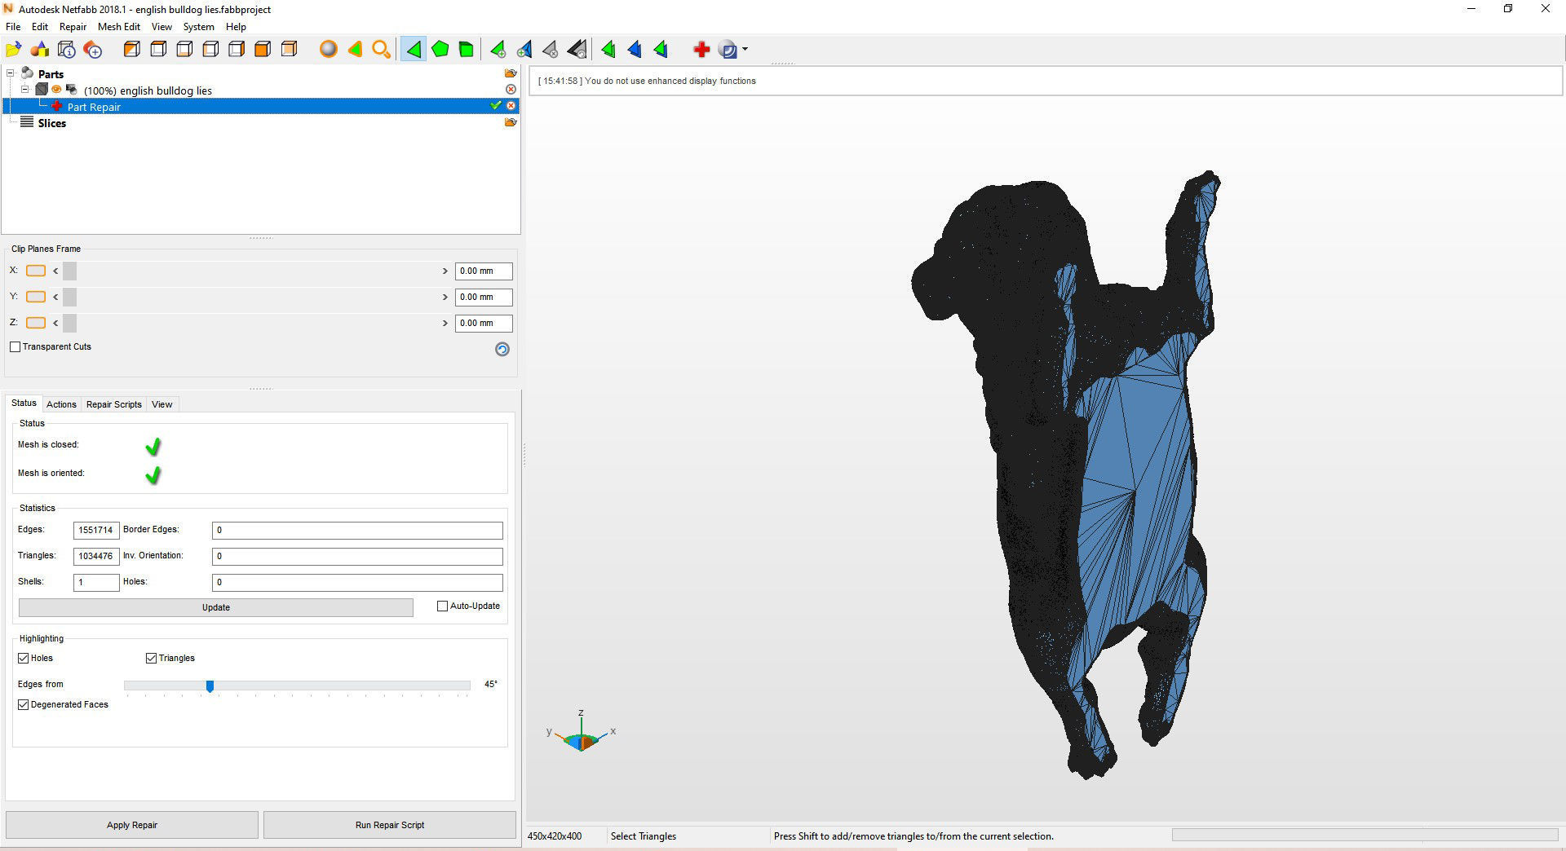Activate the Select Triangles green triangle tool

coord(414,50)
